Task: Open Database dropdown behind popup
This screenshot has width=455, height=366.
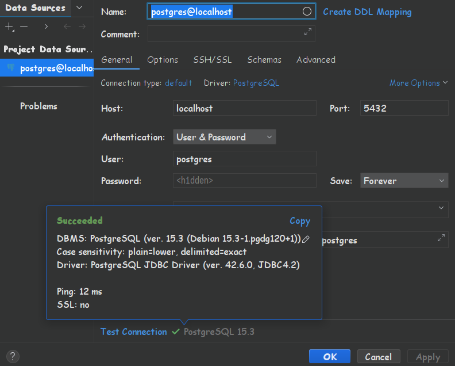Action: pos(441,208)
